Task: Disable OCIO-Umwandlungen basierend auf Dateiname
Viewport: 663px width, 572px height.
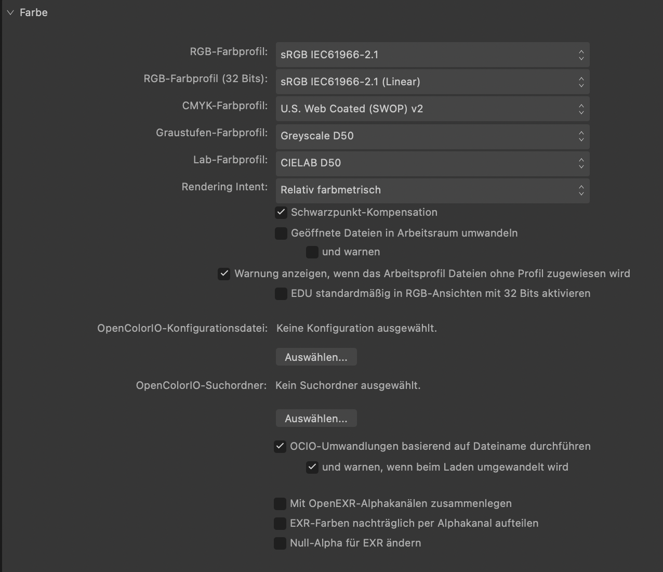Action: click(x=280, y=447)
